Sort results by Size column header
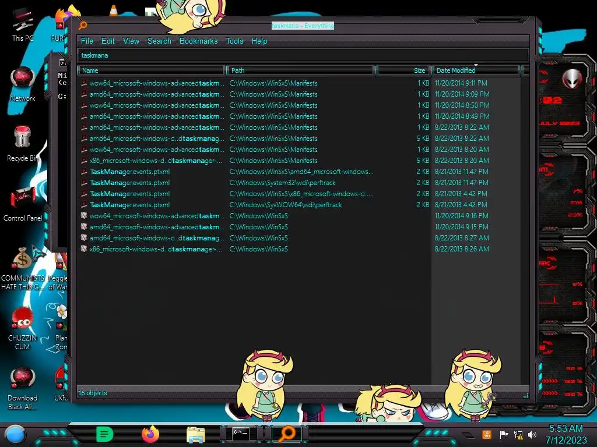The image size is (597, 447). tap(403, 70)
